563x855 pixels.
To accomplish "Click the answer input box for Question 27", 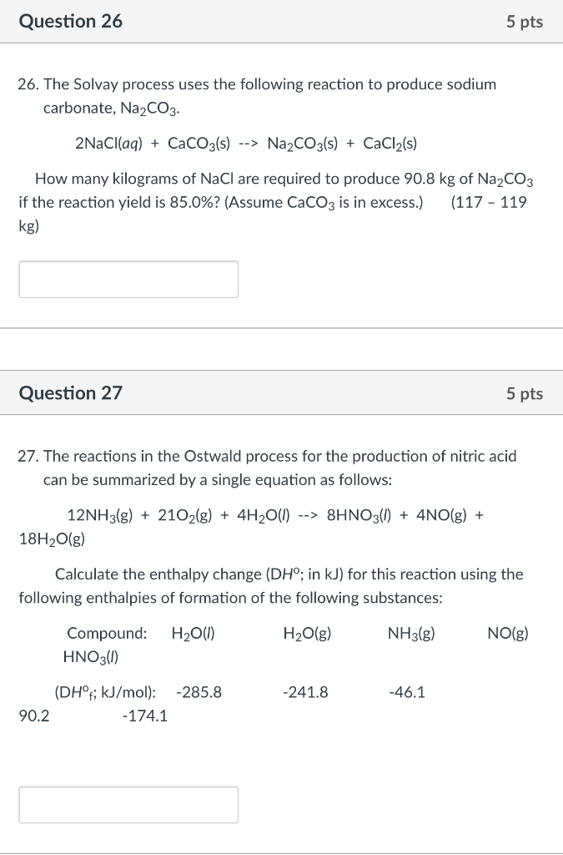I will 128,804.
